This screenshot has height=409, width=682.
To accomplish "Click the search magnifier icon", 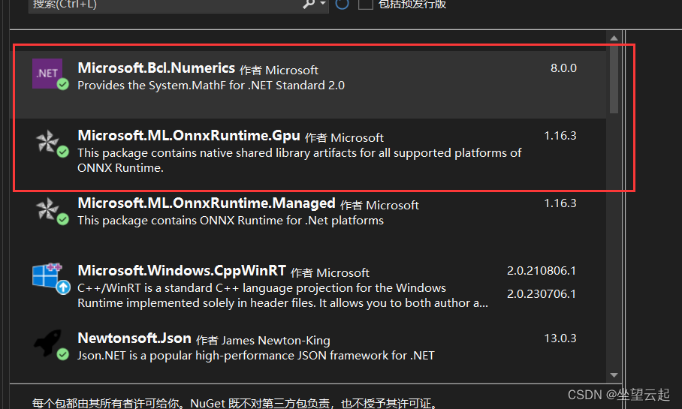I will 309,4.
